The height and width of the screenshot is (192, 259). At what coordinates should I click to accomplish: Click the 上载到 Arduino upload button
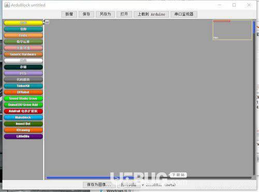click(151, 14)
